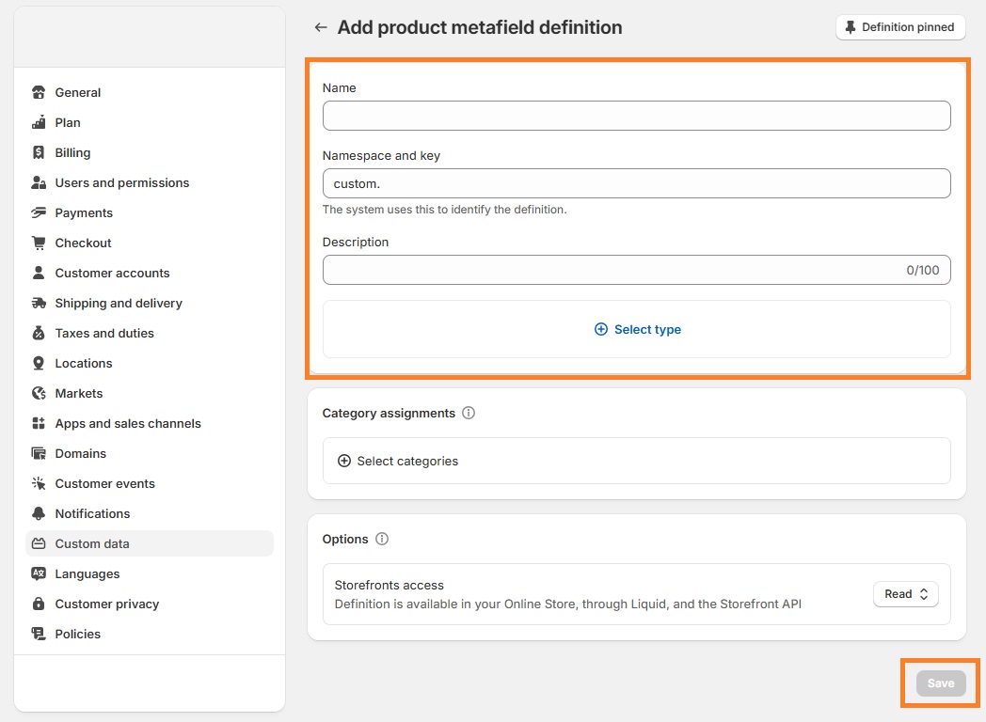
Task: Click Select type for the metafield
Action: point(637,329)
